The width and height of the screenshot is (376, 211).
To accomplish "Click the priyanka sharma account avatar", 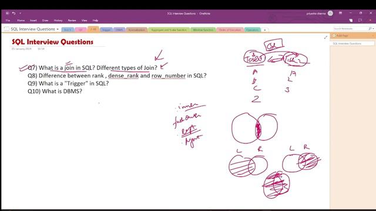I will [x=330, y=13].
